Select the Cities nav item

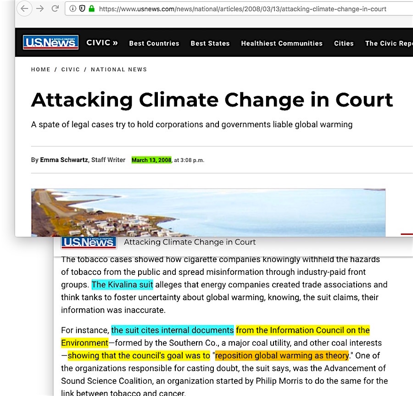[344, 43]
